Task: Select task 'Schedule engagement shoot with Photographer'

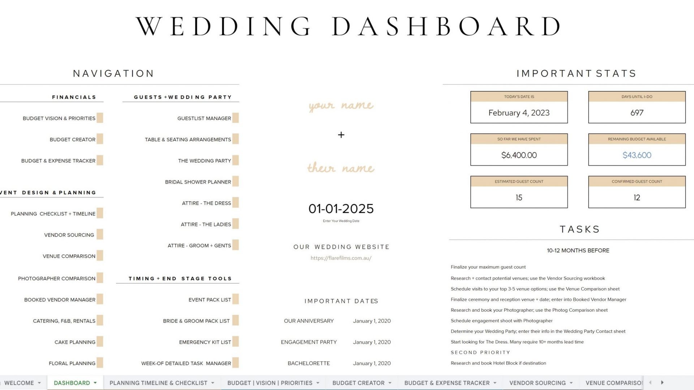Action: 501,321
